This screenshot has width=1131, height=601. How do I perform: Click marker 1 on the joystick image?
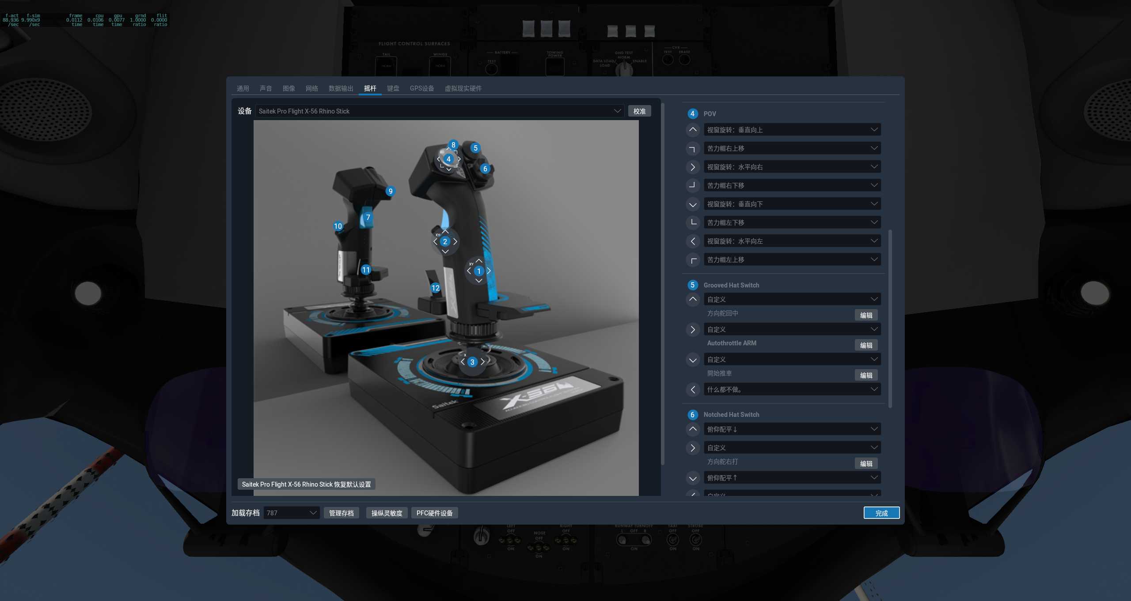pyautogui.click(x=479, y=271)
